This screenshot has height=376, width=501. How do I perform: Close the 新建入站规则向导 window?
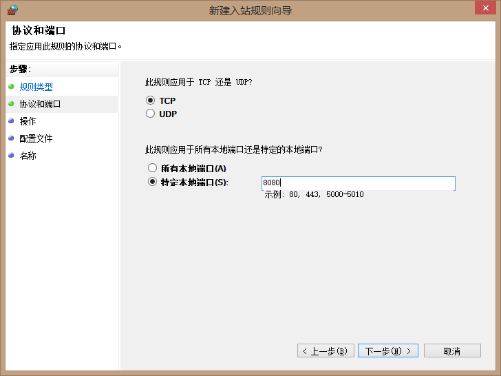485,8
